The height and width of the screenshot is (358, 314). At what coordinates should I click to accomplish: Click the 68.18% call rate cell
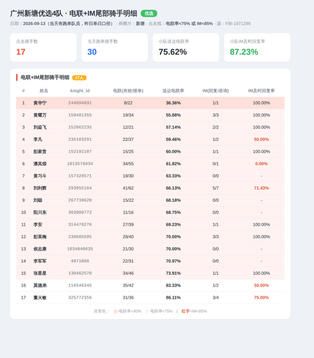coord(173,200)
